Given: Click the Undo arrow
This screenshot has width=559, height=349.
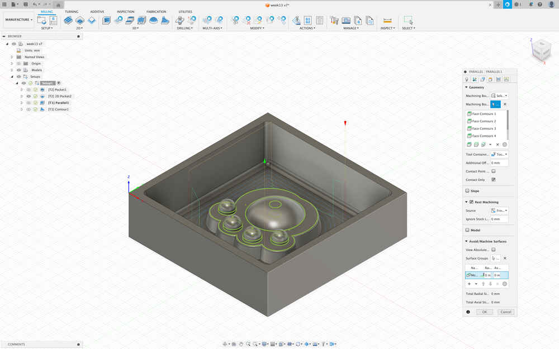Looking at the screenshot, I should [35, 4].
